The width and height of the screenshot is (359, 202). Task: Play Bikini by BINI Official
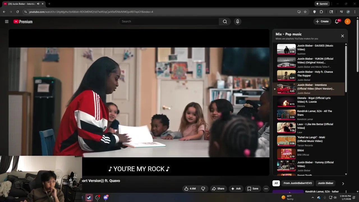click(x=309, y=154)
